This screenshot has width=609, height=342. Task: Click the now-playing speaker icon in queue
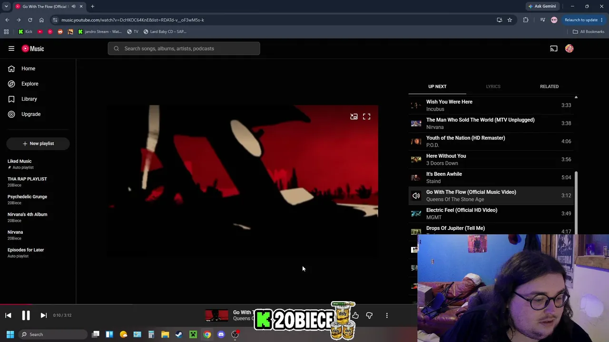tap(416, 195)
